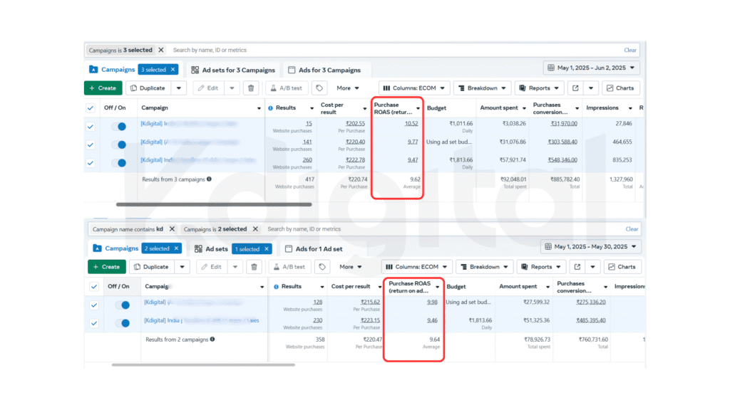Image resolution: width=730 pixels, height=410 pixels.
Task: Click the info icon beside 'Results from 3 campaigns'
Action: [209, 179]
